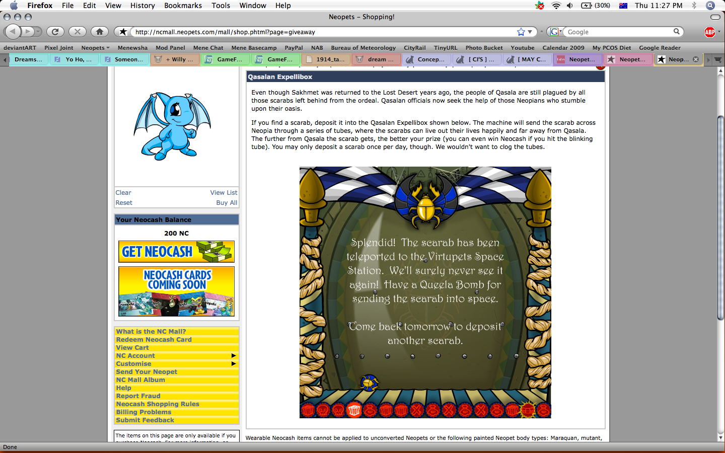Open the Google Reader bookmark
Viewport: 725px width, 453px height.
click(660, 48)
